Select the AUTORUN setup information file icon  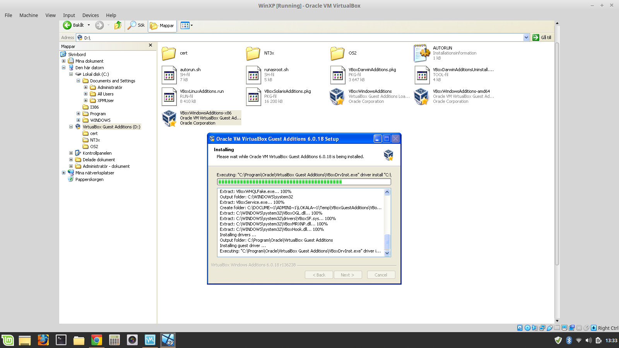click(421, 53)
